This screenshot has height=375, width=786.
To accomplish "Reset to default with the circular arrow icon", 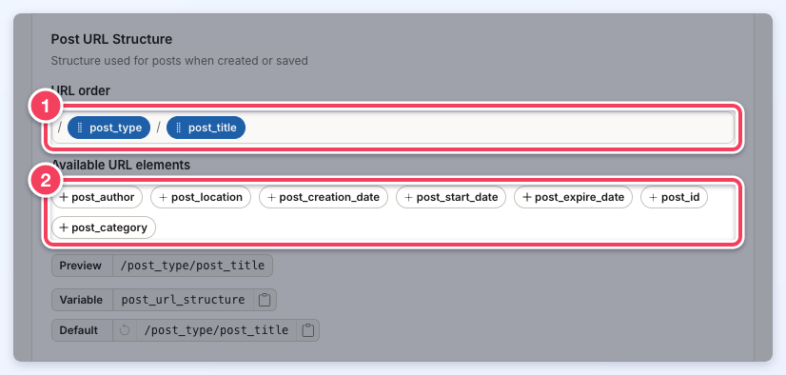I will click(125, 330).
